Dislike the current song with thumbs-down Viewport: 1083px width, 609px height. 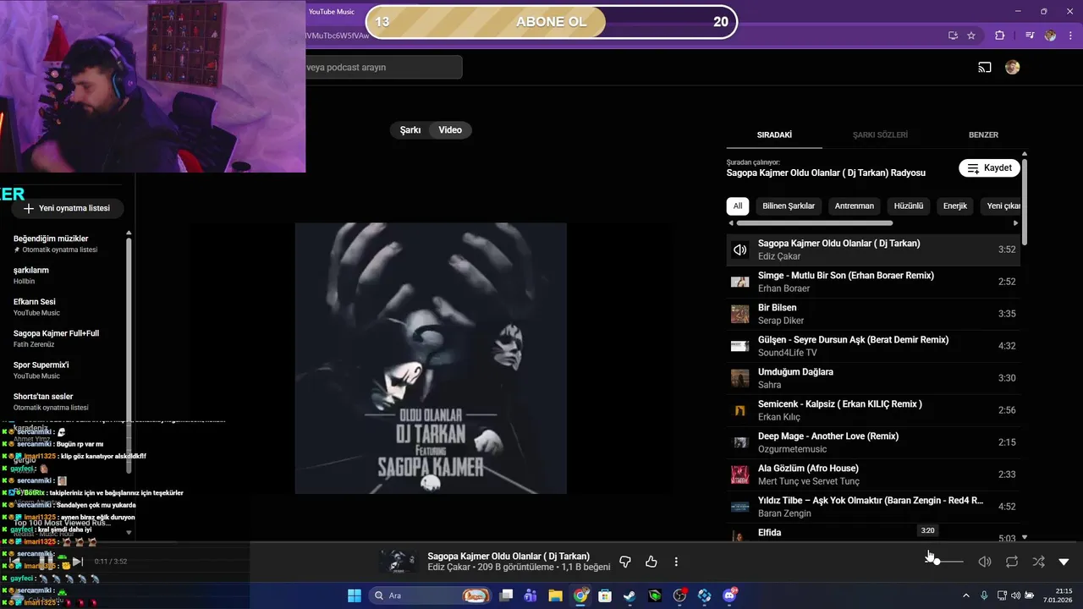(625, 562)
